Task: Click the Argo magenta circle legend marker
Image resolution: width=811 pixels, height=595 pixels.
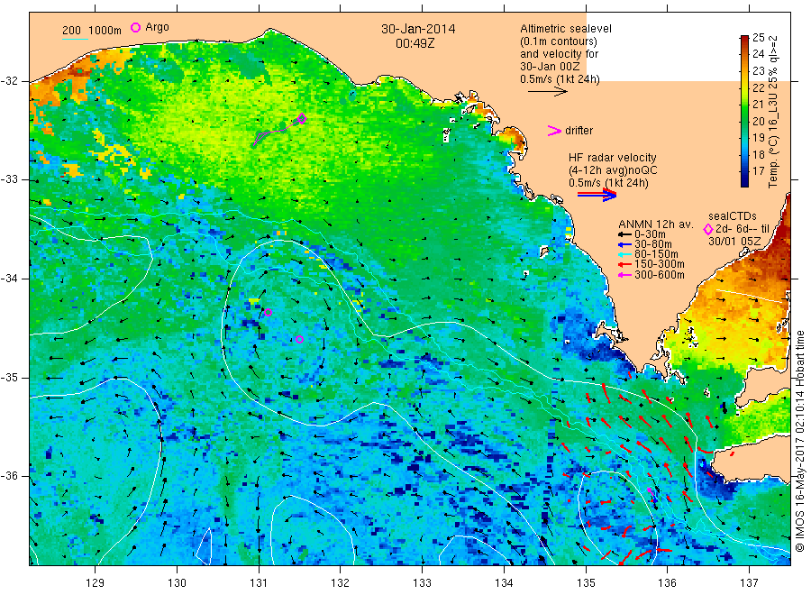Action: (135, 28)
